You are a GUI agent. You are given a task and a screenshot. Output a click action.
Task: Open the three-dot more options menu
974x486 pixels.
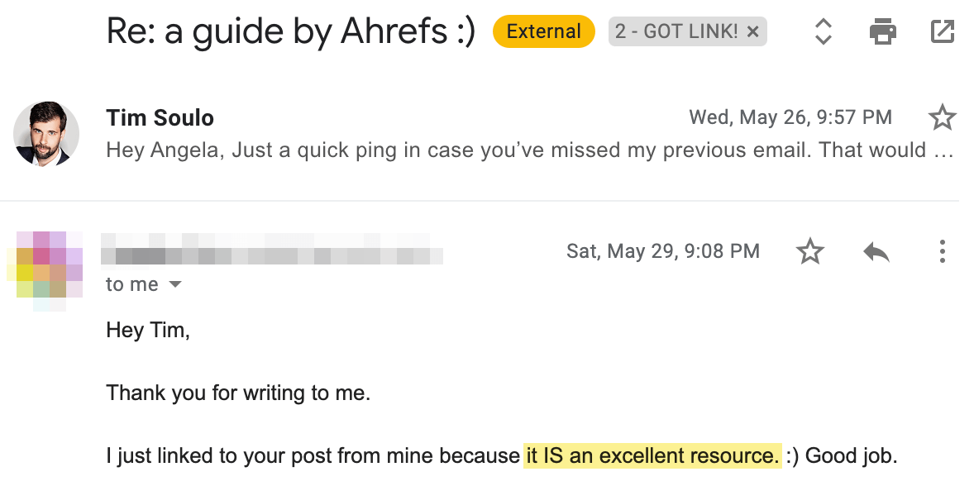(x=943, y=251)
